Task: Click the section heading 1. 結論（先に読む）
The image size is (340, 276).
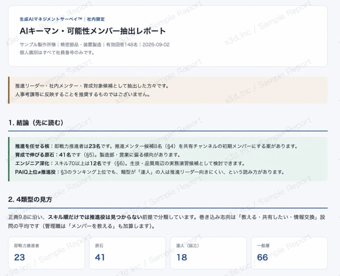Action: [x=36, y=123]
